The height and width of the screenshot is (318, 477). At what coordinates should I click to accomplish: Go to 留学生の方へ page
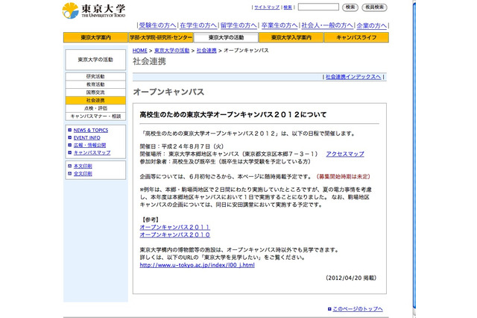pyautogui.click(x=238, y=25)
